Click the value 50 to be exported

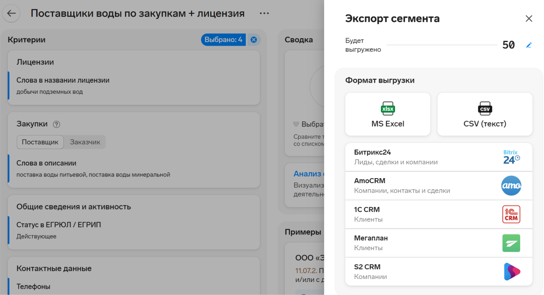(508, 45)
